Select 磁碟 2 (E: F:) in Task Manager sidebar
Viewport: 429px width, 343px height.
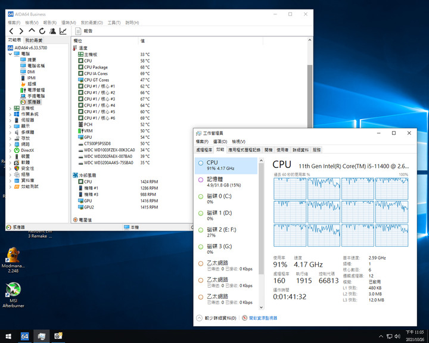click(x=226, y=232)
